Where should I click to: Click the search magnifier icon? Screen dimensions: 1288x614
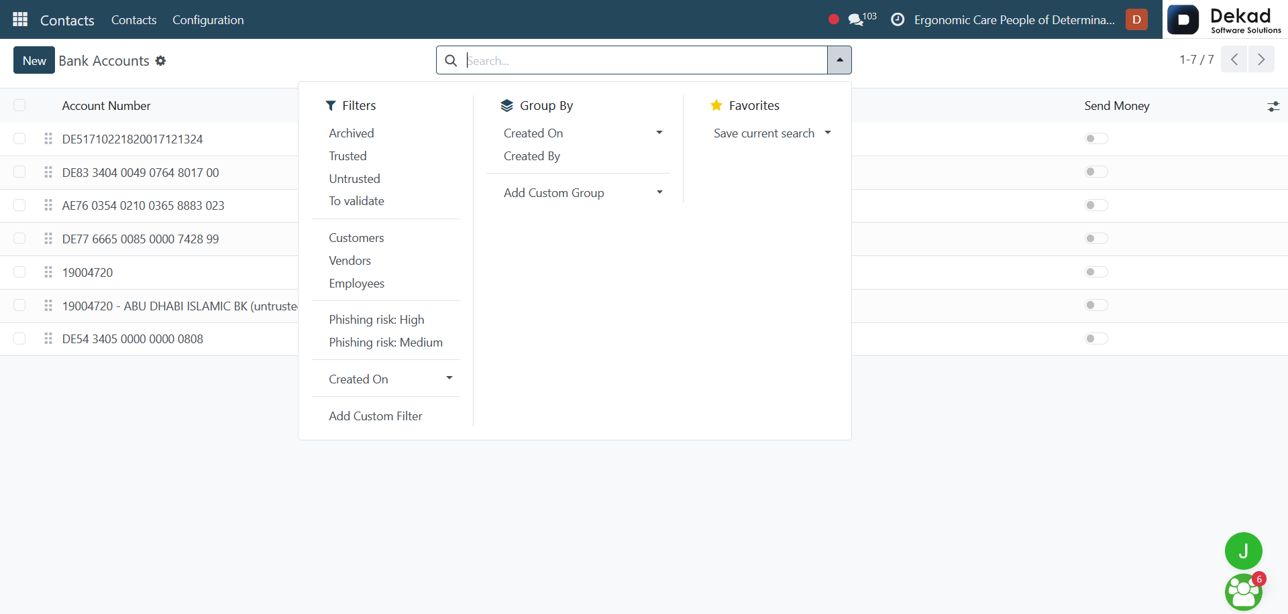tap(451, 60)
